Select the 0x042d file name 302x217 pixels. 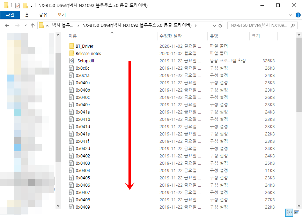83,149
